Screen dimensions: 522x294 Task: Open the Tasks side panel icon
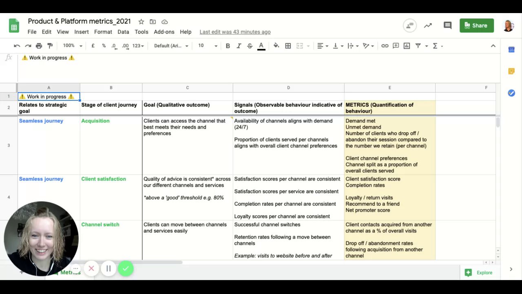511,93
